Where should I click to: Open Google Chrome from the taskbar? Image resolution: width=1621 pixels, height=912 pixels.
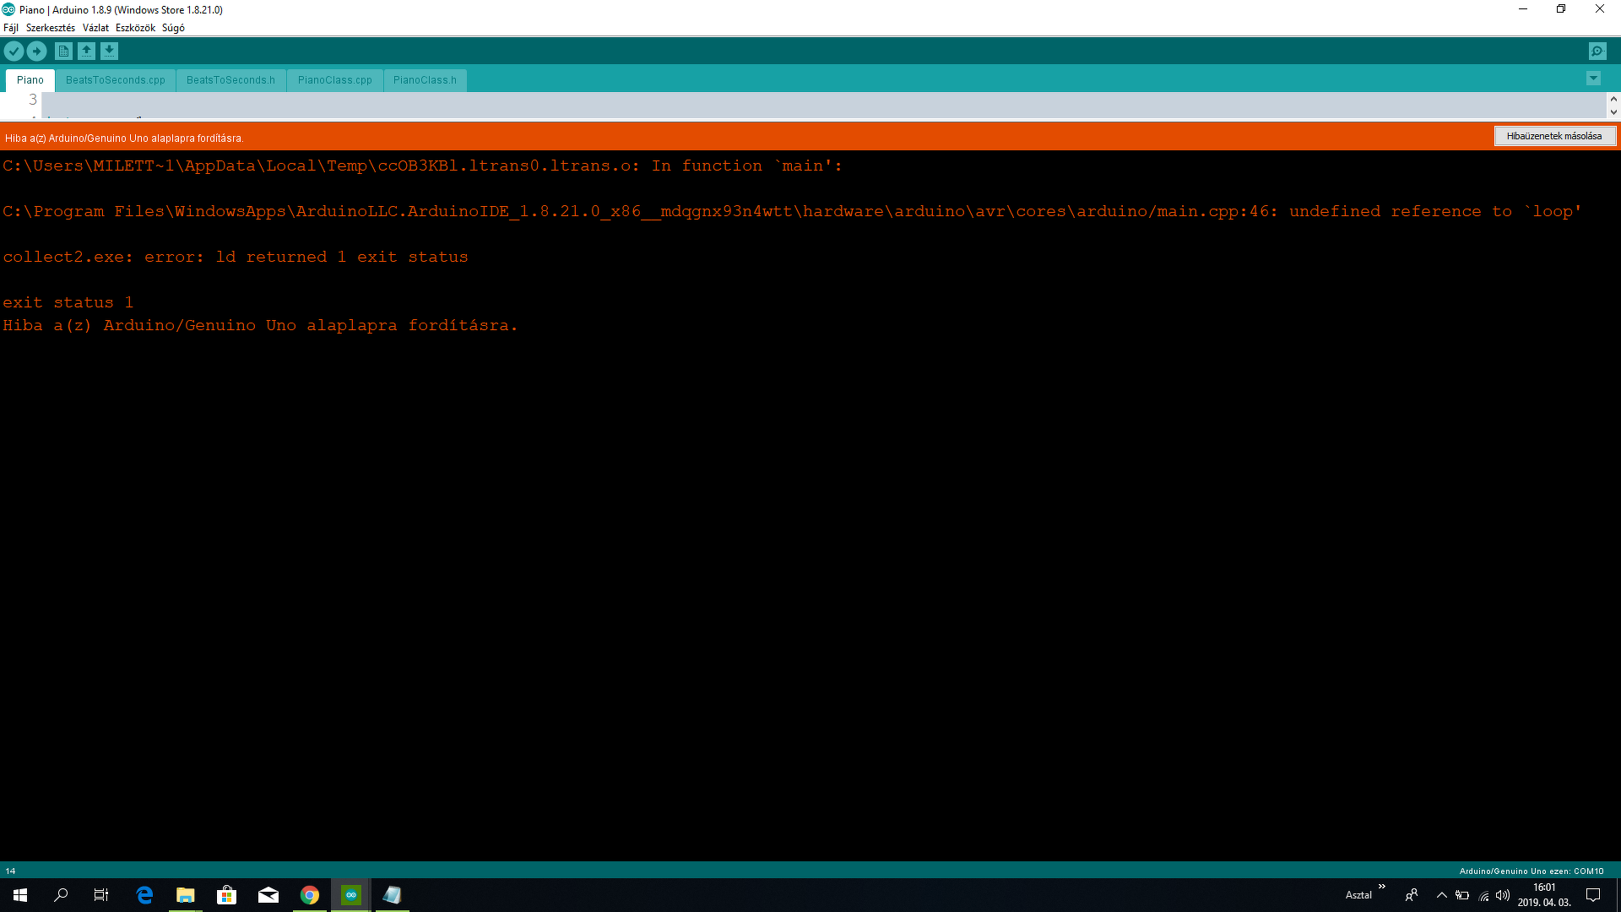[310, 895]
